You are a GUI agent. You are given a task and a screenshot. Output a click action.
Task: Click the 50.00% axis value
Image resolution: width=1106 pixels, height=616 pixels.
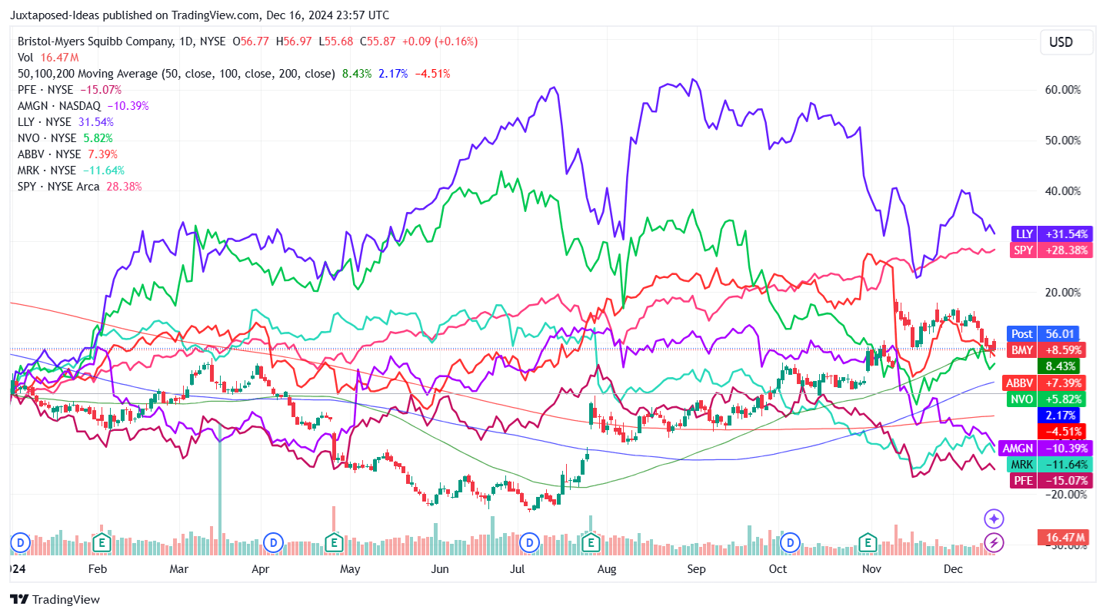[1062, 140]
